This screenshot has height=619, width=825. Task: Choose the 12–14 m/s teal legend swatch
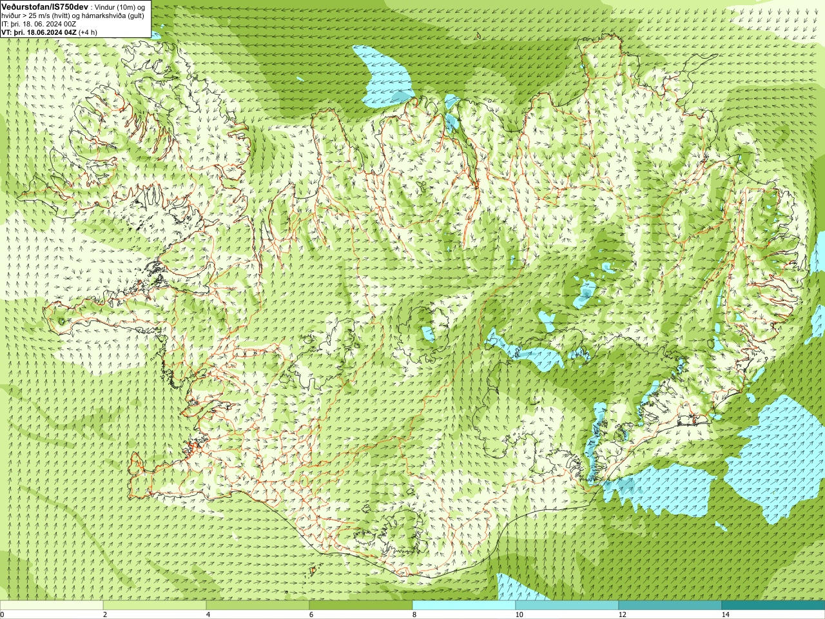tap(670, 605)
